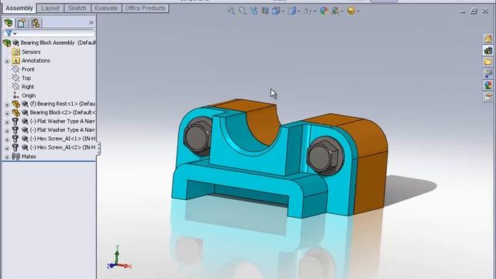Switch to the FeatureManager design tree tab
The width and height of the screenshot is (496, 279).
pos(9,22)
